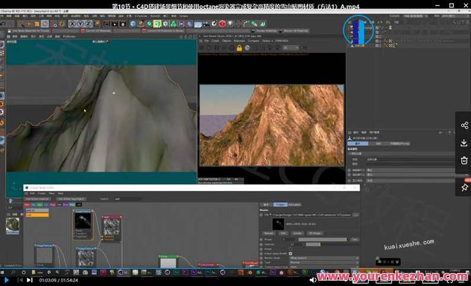Click the share icon on right sidebar
Screen dimensions: 471x286
[x=464, y=125]
